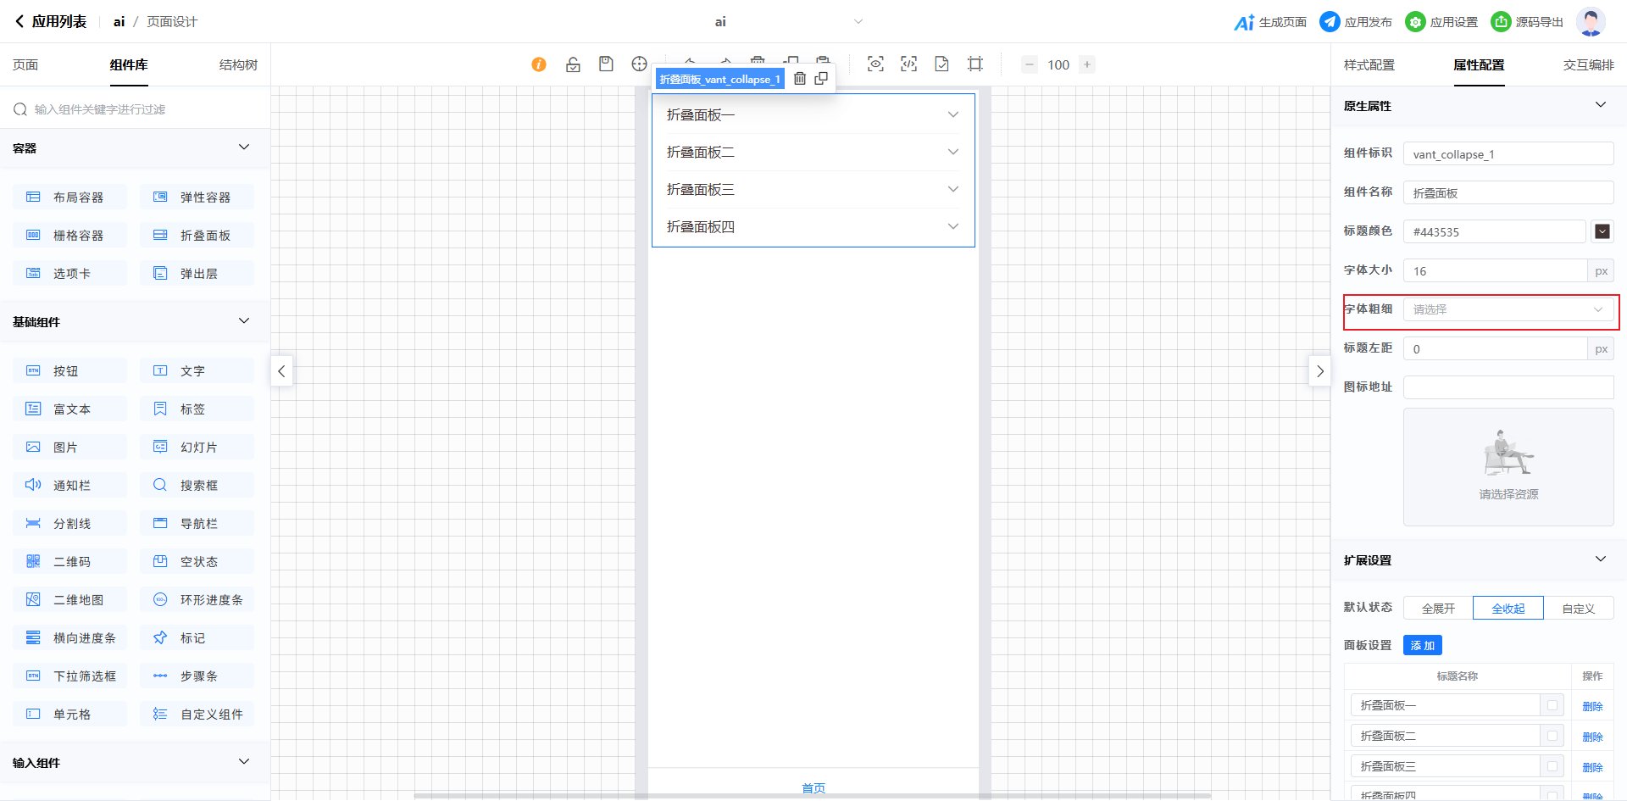The image size is (1627, 801).
Task: Select the 自定义 default state option
Action: pyautogui.click(x=1578, y=609)
